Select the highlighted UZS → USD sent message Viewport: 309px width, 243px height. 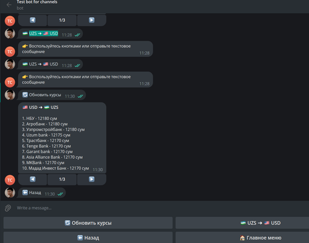click(50, 33)
